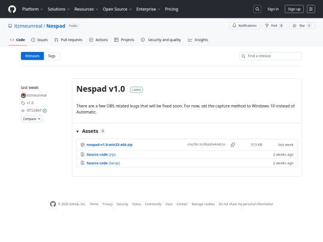Select the Releases tab button

[x=32, y=56]
